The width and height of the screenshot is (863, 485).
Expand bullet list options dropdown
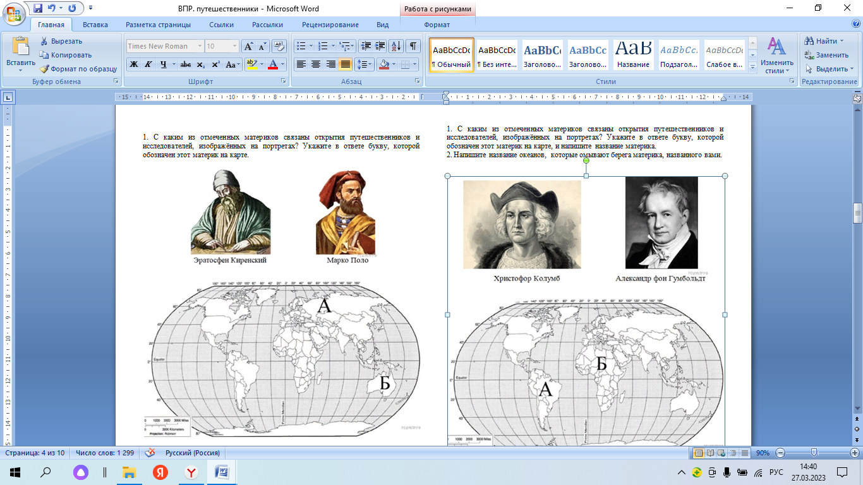pyautogui.click(x=311, y=46)
